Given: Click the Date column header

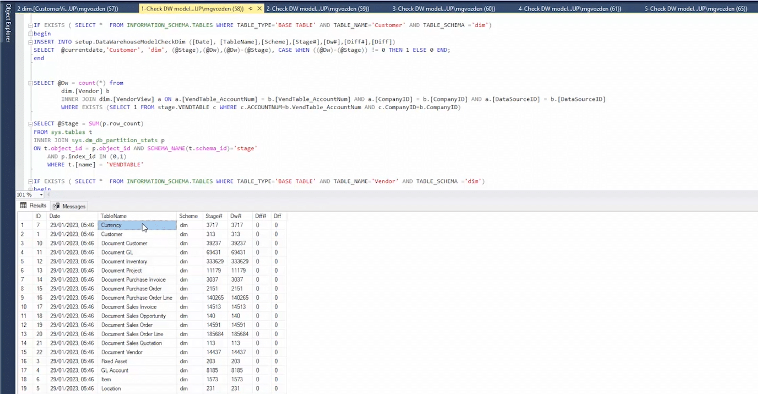Looking at the screenshot, I should [x=73, y=216].
